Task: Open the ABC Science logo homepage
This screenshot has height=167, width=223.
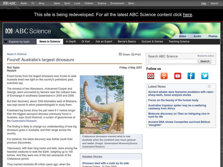Action: 28,31
